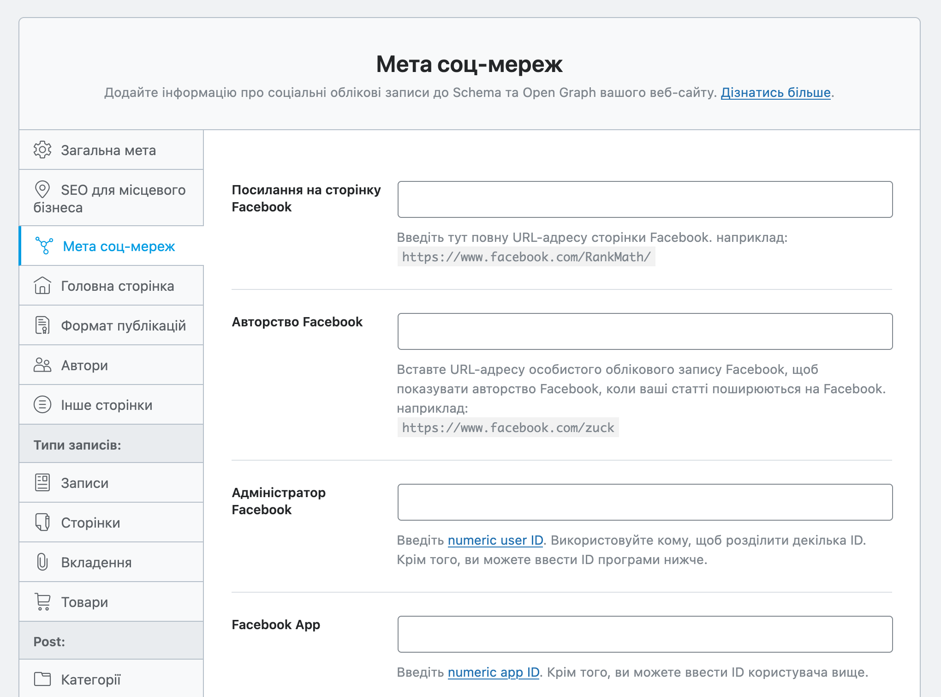Image resolution: width=941 pixels, height=697 pixels.
Task: Click the Facebook App label
Action: tap(276, 625)
